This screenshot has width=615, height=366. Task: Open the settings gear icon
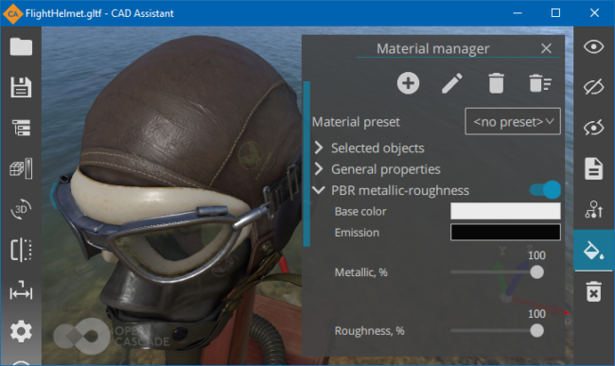tap(21, 332)
